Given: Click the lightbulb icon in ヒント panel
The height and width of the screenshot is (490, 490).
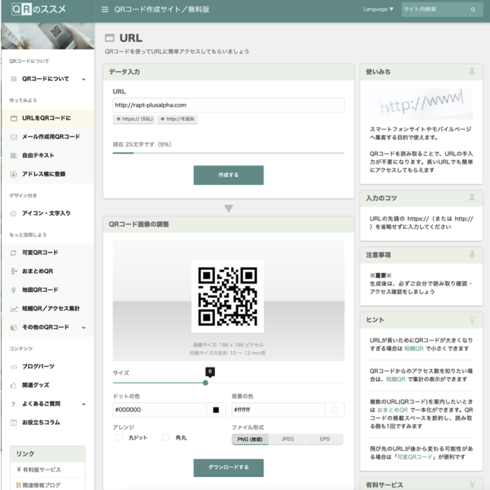Looking at the screenshot, I should pos(472,320).
